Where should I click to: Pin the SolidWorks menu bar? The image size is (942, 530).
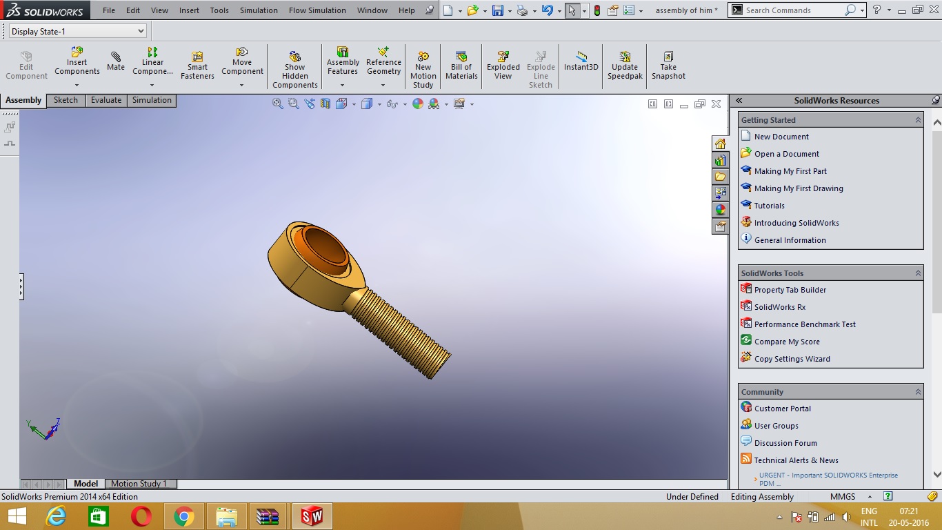(430, 10)
